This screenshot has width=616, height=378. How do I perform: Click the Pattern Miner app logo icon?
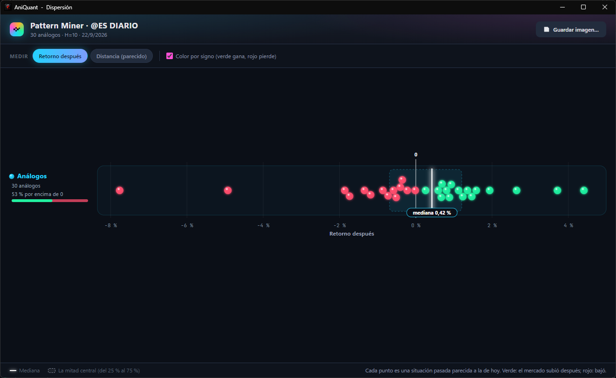(x=17, y=29)
